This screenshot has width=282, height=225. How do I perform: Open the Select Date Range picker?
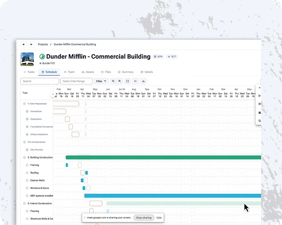(76, 81)
